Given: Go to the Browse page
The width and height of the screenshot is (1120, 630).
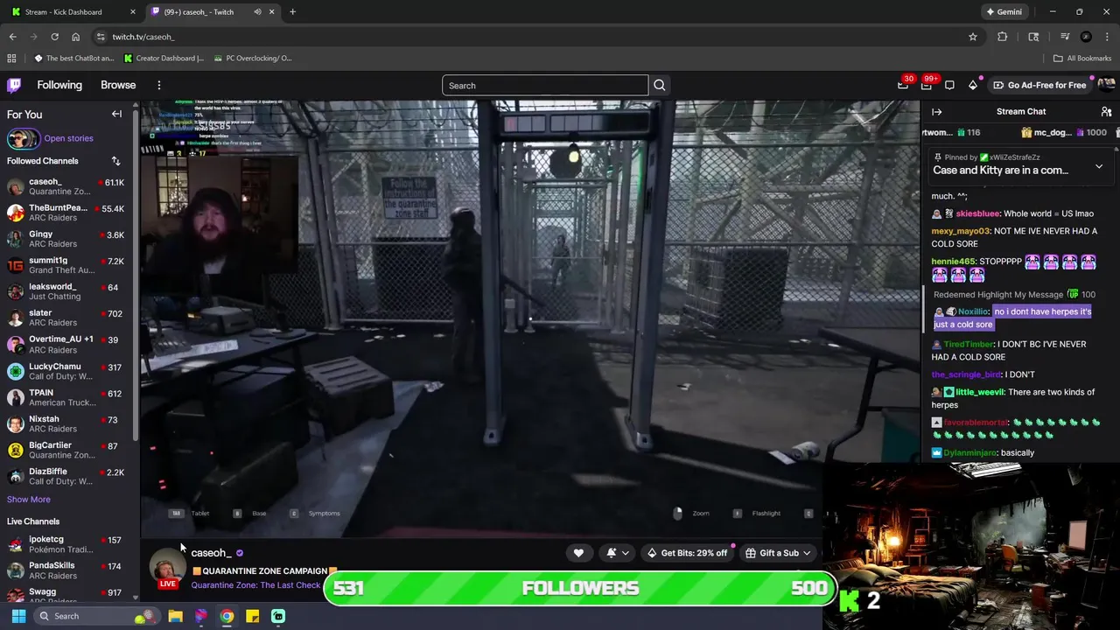Looking at the screenshot, I should click(118, 85).
